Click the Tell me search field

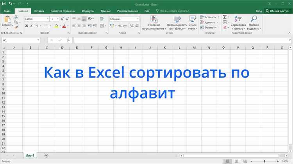tap(172, 11)
